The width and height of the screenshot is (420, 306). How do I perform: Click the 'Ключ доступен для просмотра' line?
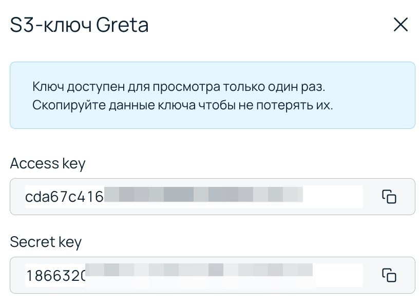pyautogui.click(x=179, y=87)
